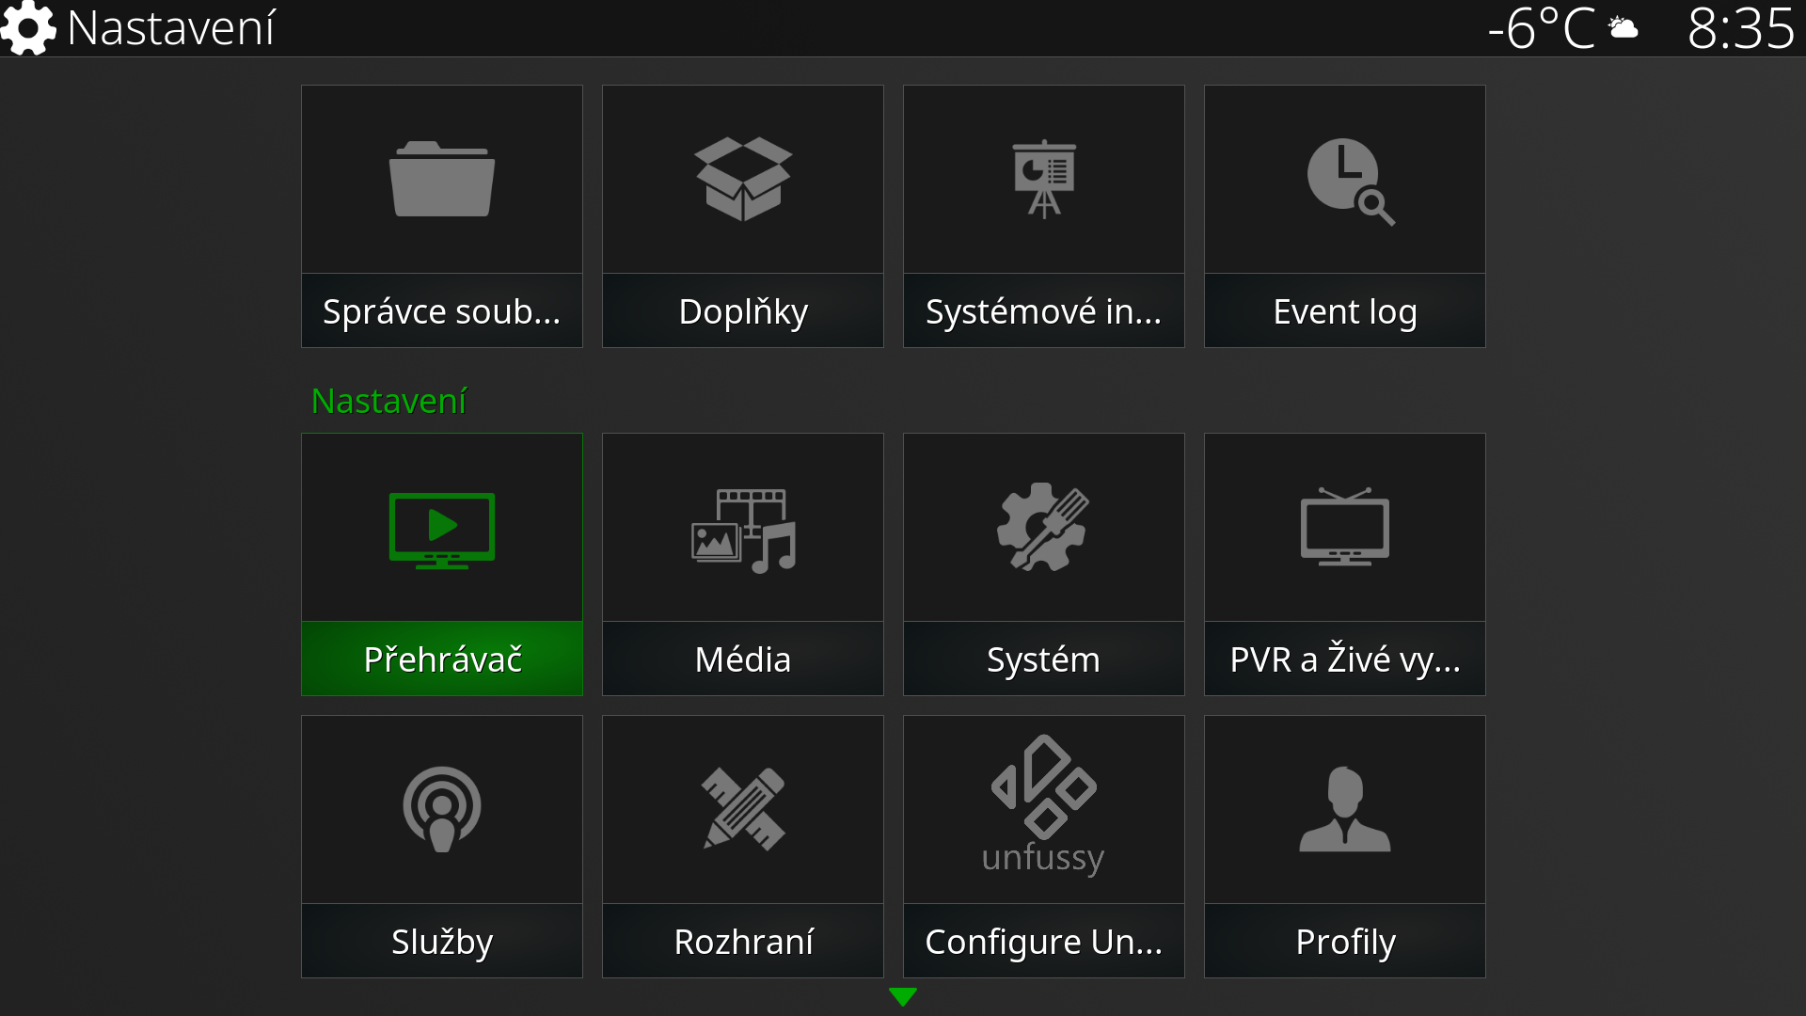Open the PVR television icon

point(1345,527)
